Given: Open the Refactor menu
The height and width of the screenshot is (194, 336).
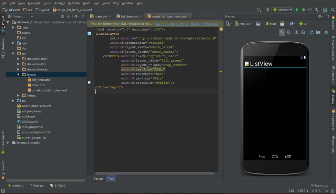Looking at the screenshot, I should 74,3.
